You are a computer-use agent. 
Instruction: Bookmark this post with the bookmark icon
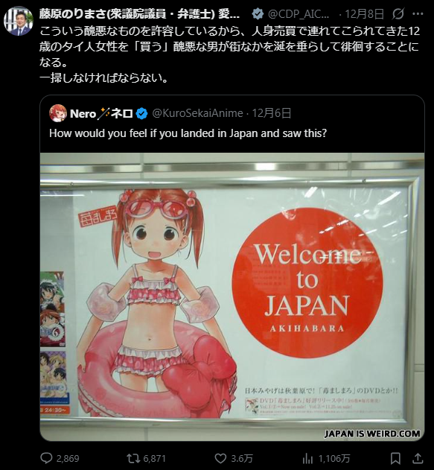395,458
